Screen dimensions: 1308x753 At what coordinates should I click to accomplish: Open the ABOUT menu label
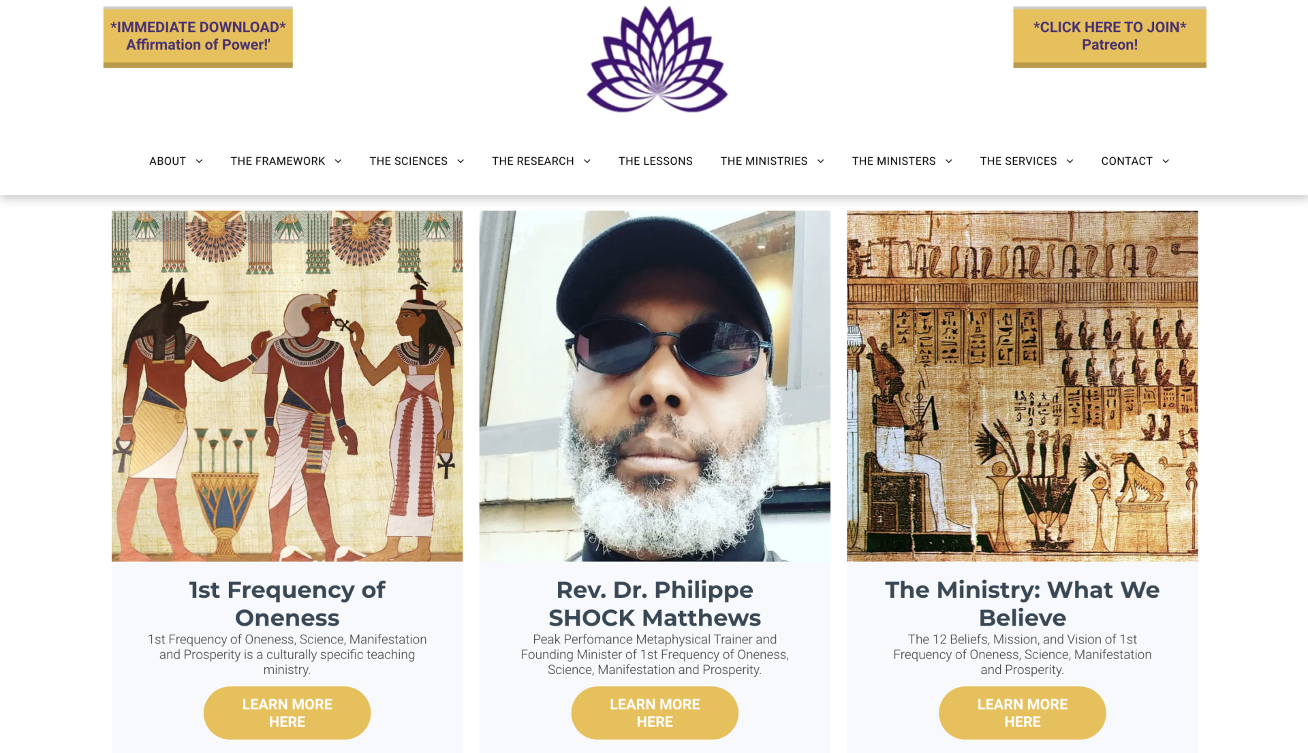coord(168,161)
